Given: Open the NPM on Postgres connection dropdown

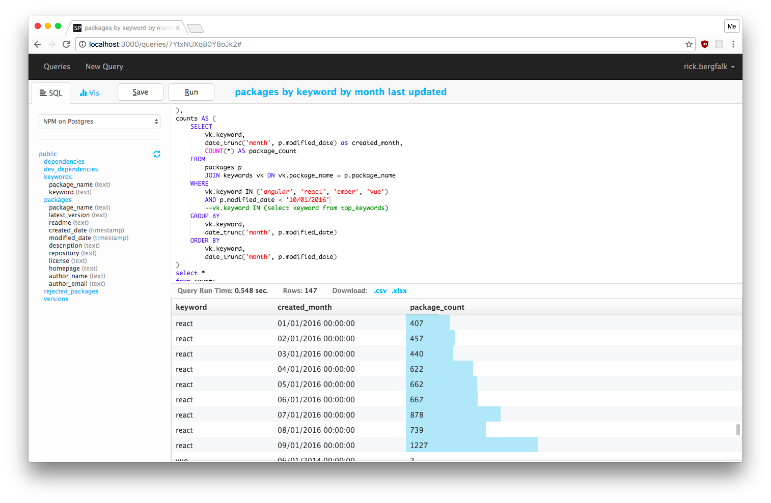Looking at the screenshot, I should click(x=99, y=122).
